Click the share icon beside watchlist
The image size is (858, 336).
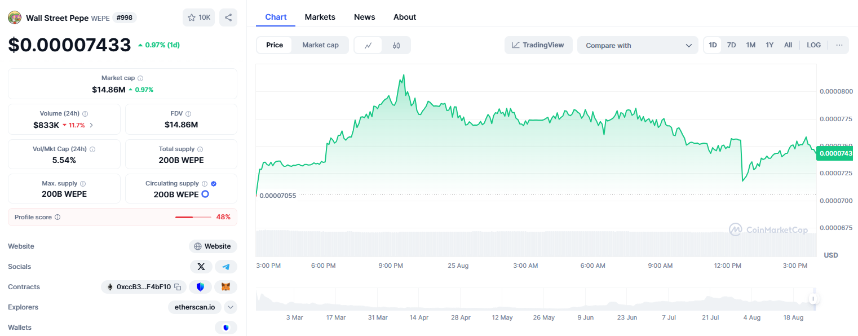coord(228,17)
